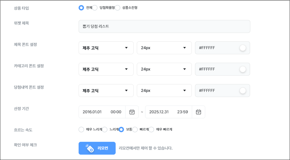Viewport: 290px width, 160px height.
Task: Open the start date calendar picker icon
Action: [x=132, y=112]
